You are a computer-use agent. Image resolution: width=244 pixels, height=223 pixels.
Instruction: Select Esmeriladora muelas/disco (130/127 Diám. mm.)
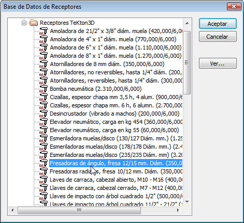(116, 138)
